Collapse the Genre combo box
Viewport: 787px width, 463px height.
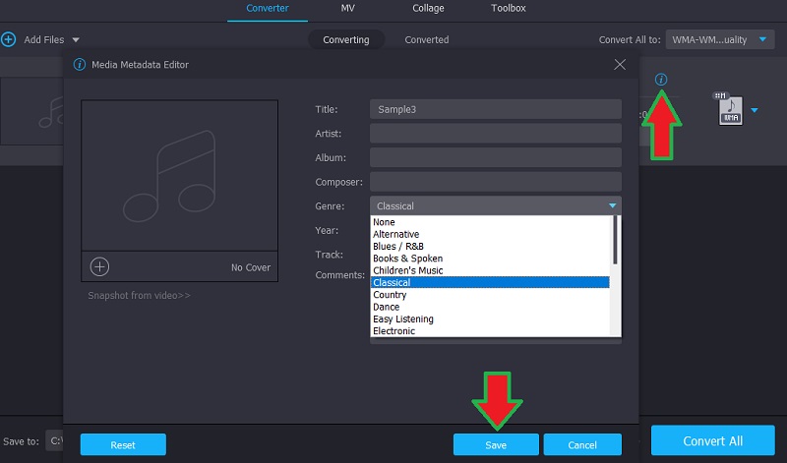(612, 205)
